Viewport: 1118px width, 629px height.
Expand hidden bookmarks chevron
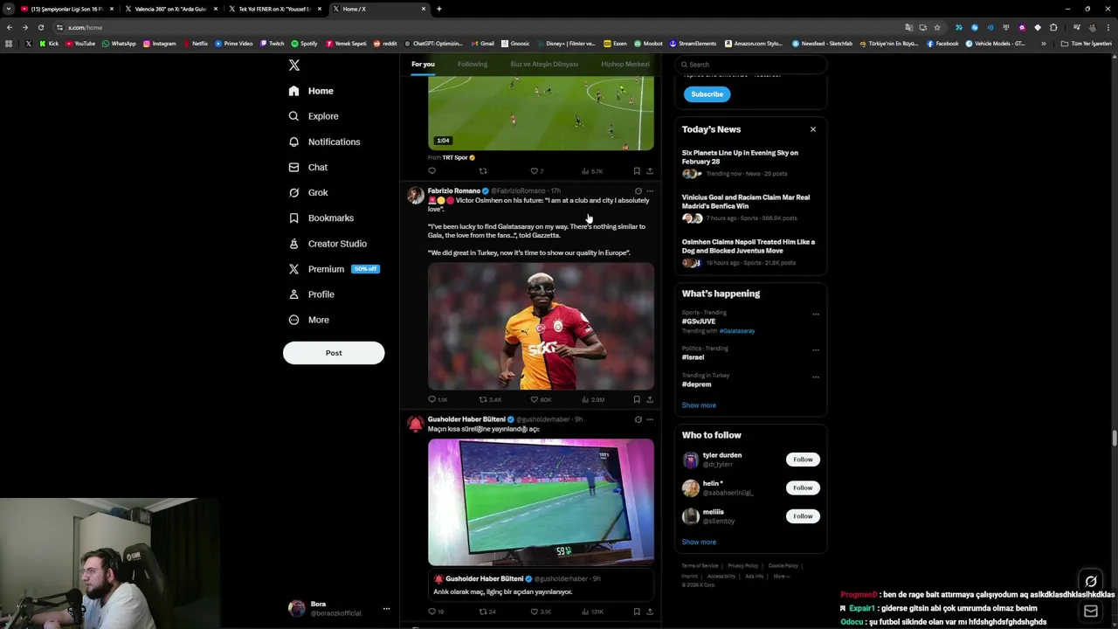tap(1043, 44)
